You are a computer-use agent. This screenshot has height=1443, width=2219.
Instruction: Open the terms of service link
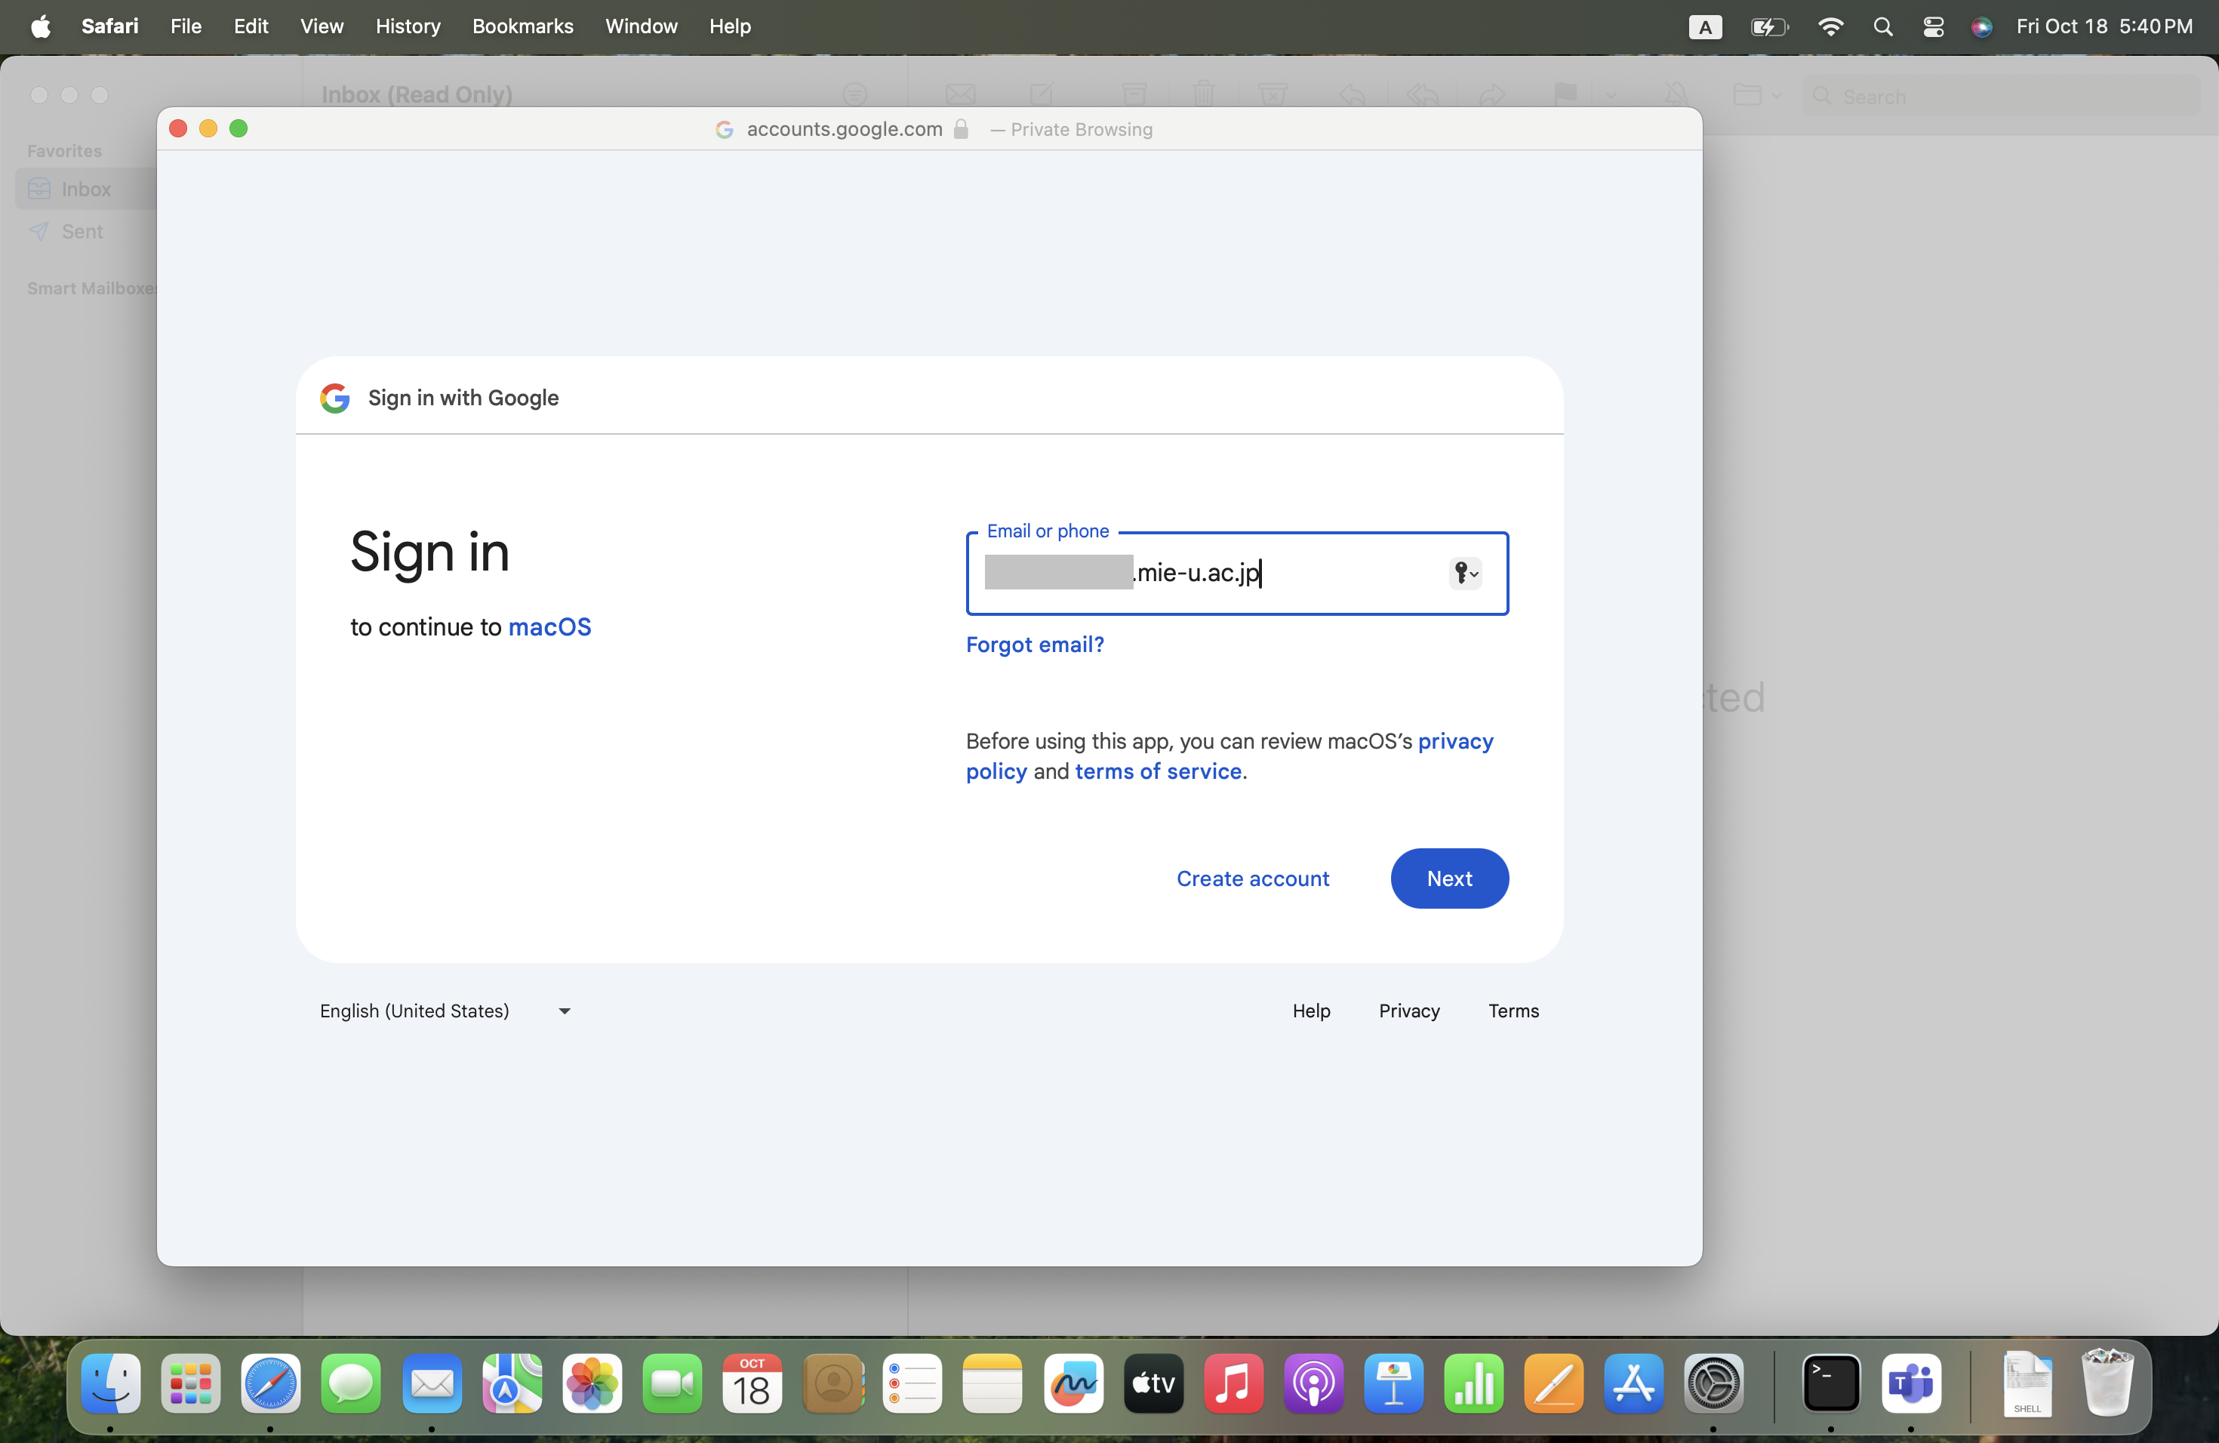[1158, 771]
